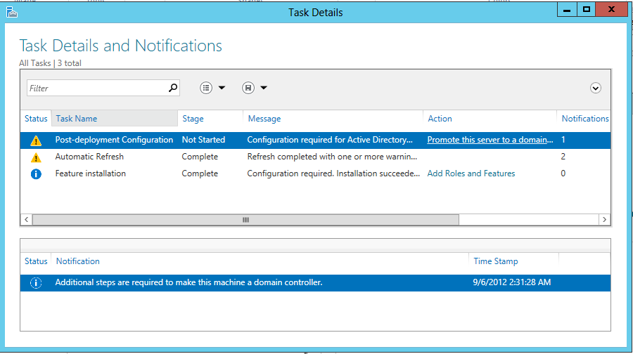Select the Post-deployment Configuration task row
This screenshot has width=633, height=354.
point(315,140)
